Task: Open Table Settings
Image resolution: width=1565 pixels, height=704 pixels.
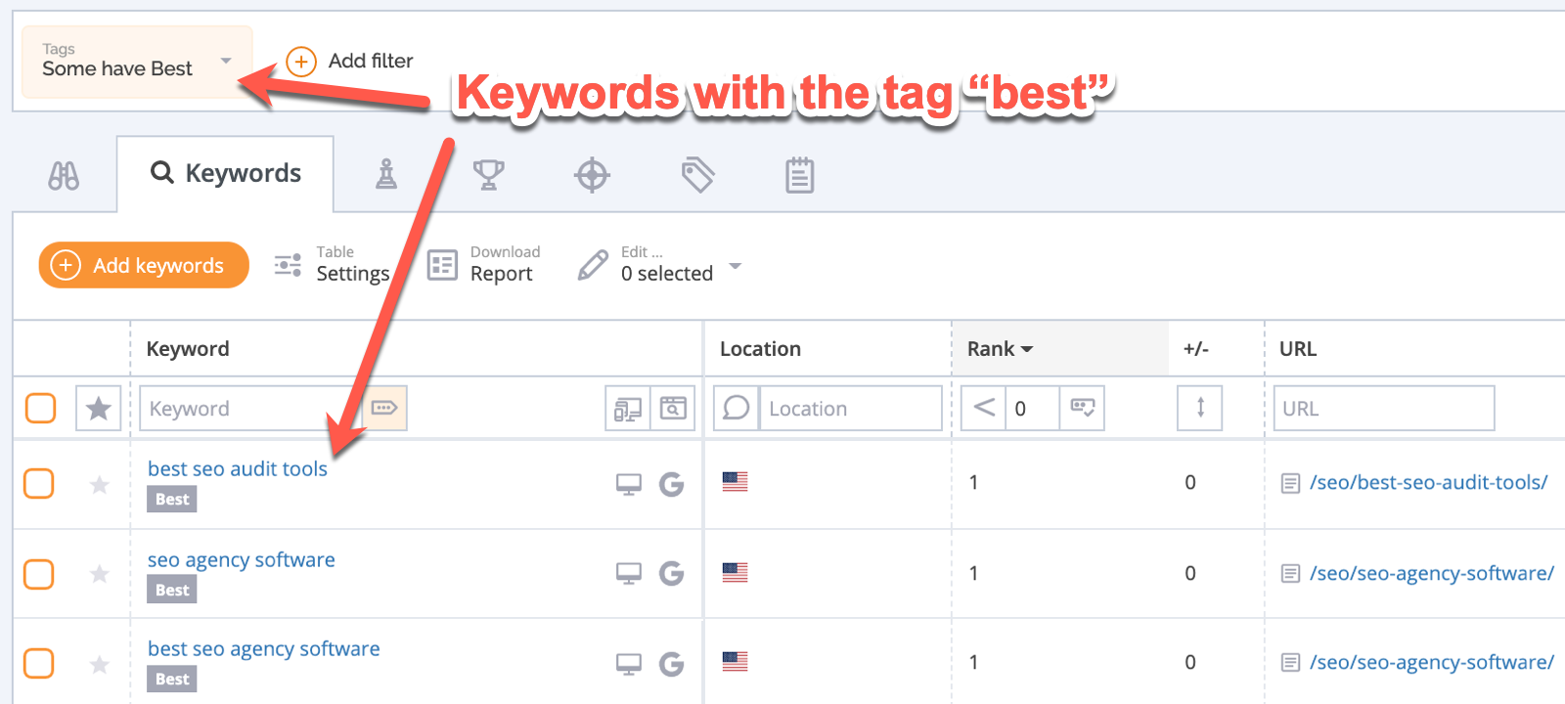Action: click(x=333, y=265)
